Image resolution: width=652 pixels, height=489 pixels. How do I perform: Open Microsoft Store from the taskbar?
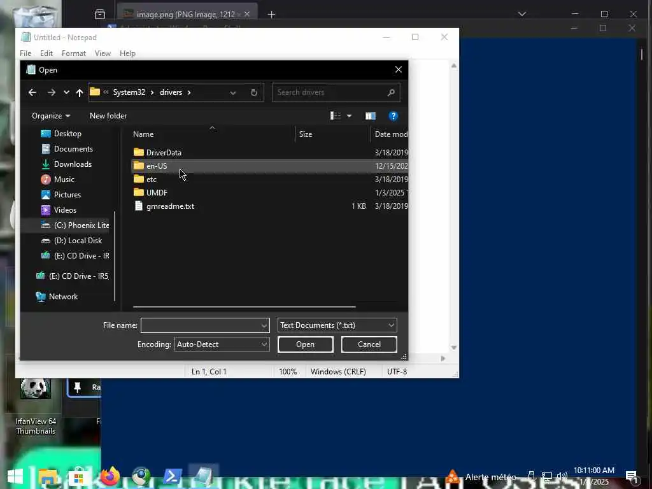[x=78, y=478]
